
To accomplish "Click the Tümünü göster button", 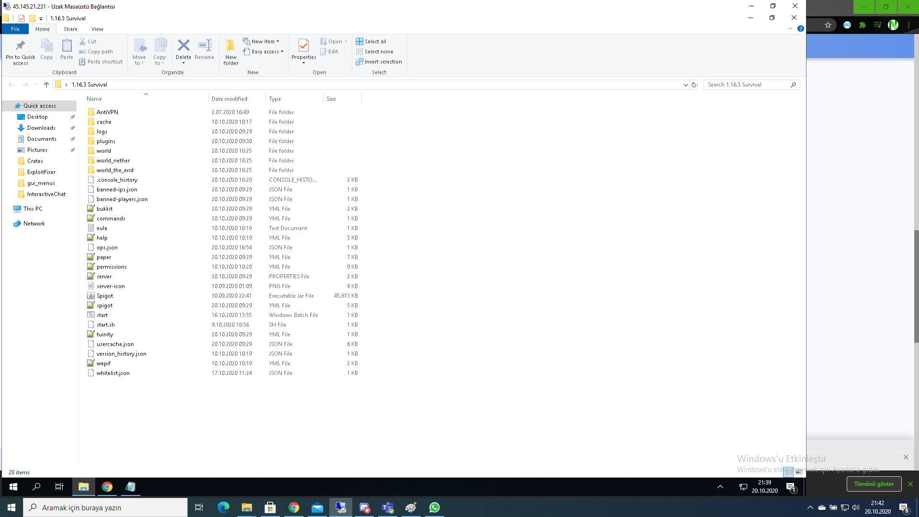I will [874, 484].
